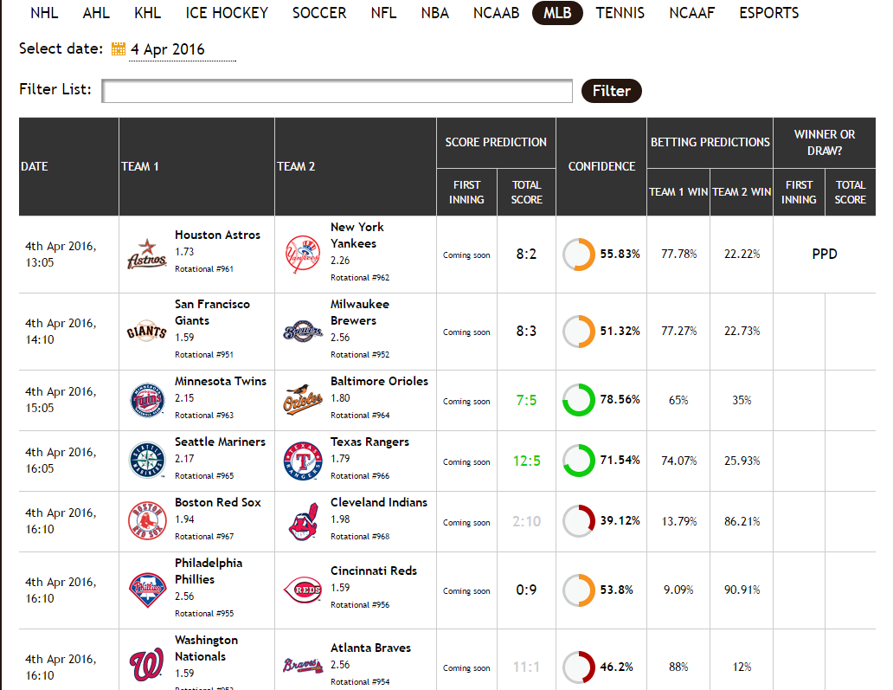893x690 pixels.
Task: Open the TENNIS tab
Action: [x=620, y=12]
